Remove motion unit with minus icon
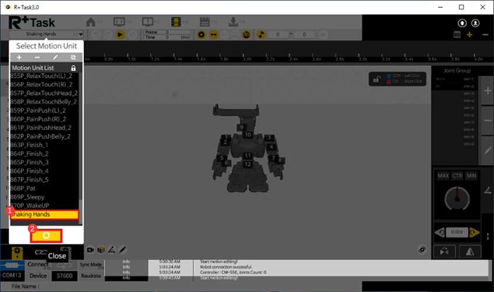This screenshot has height=292, width=494. tap(37, 58)
